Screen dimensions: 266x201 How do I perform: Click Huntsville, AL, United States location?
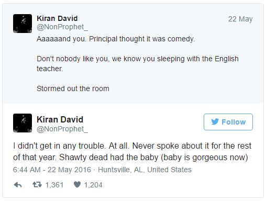tap(145, 170)
